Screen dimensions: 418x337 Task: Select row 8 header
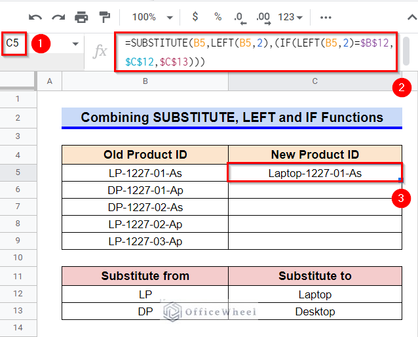point(18,224)
